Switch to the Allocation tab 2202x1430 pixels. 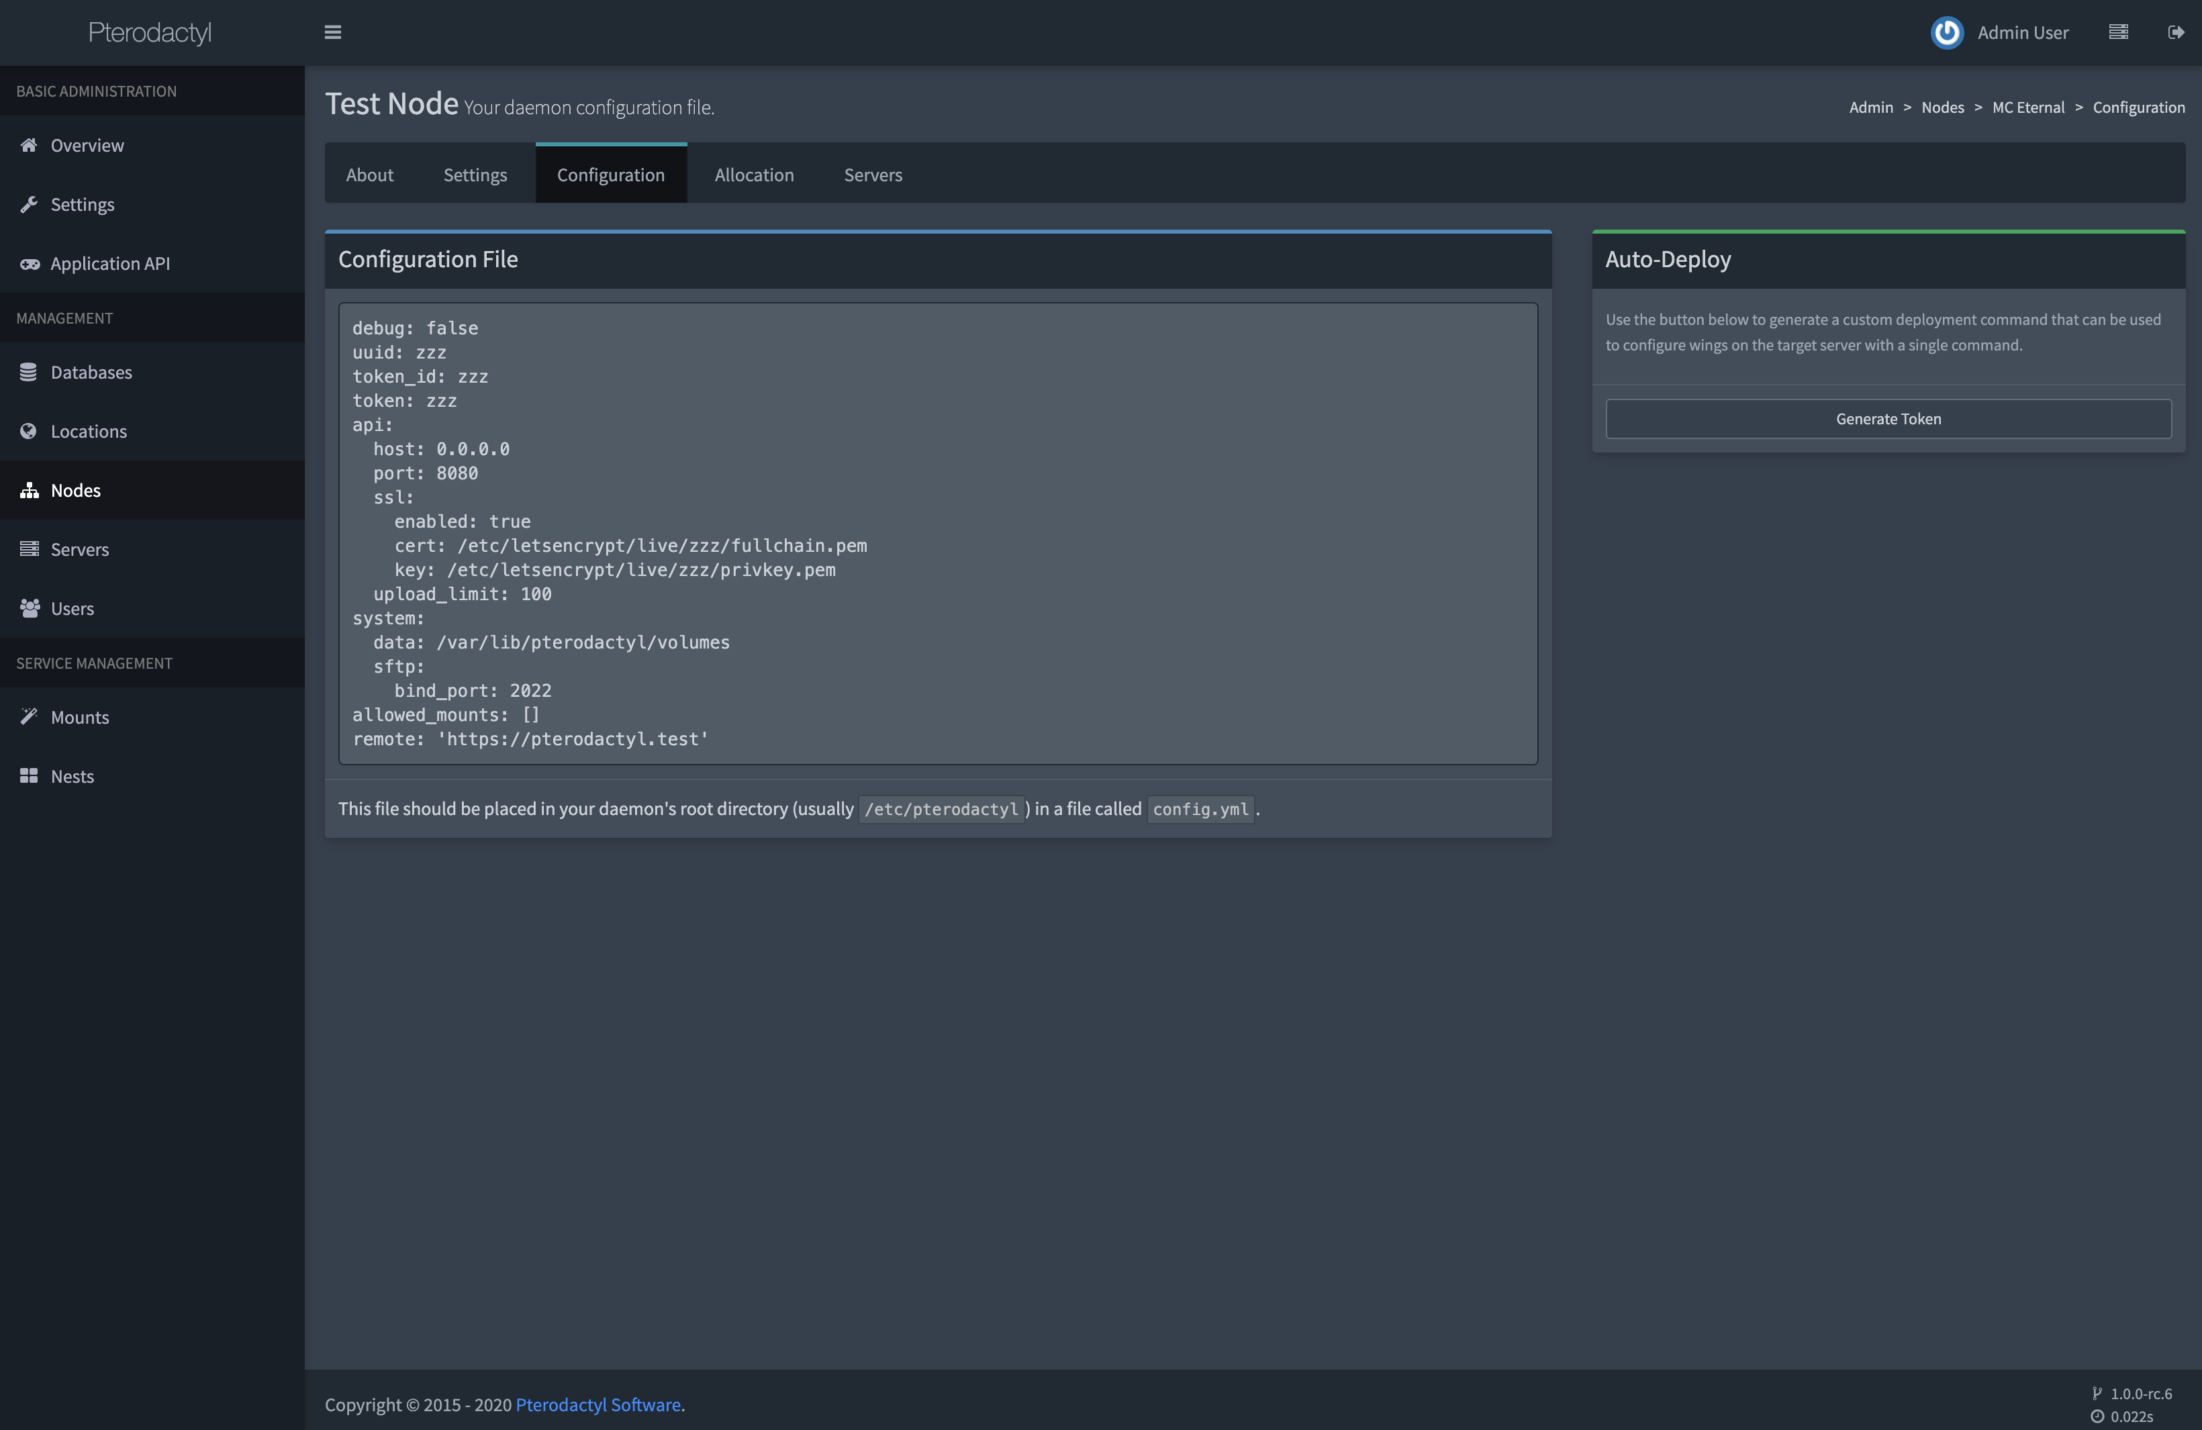click(x=753, y=172)
